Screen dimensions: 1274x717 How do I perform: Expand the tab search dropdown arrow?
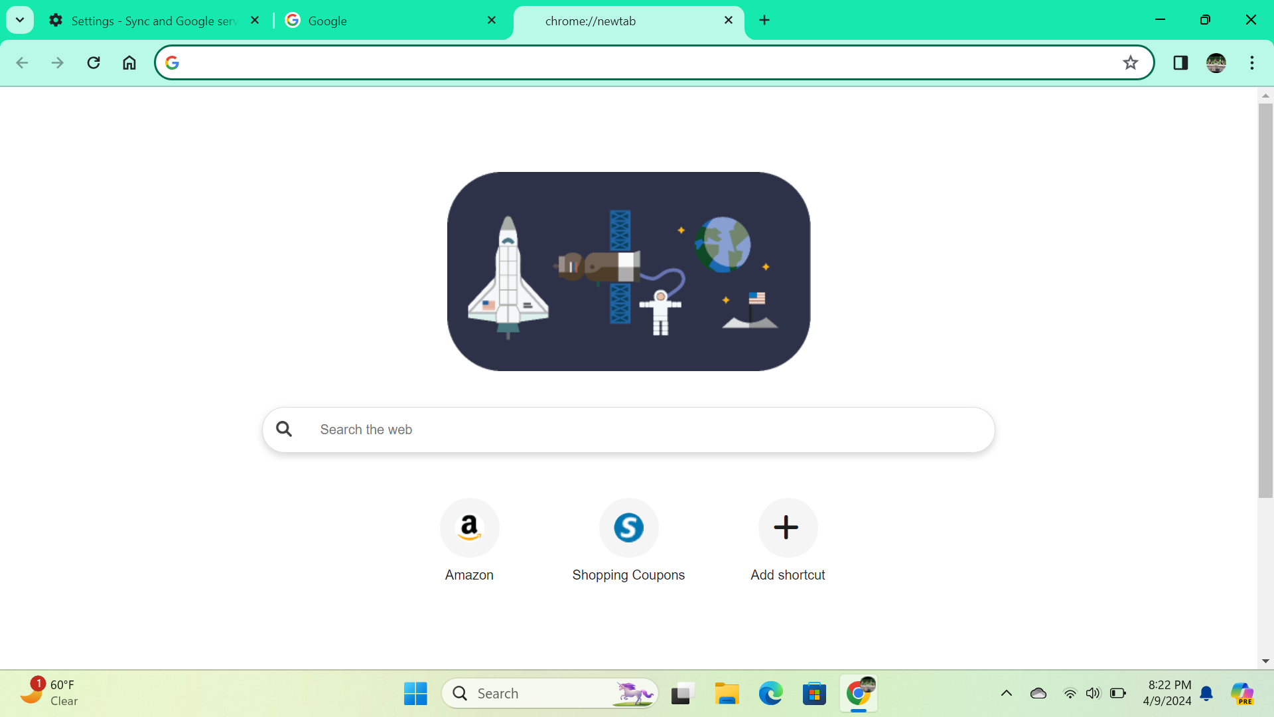pyautogui.click(x=20, y=20)
